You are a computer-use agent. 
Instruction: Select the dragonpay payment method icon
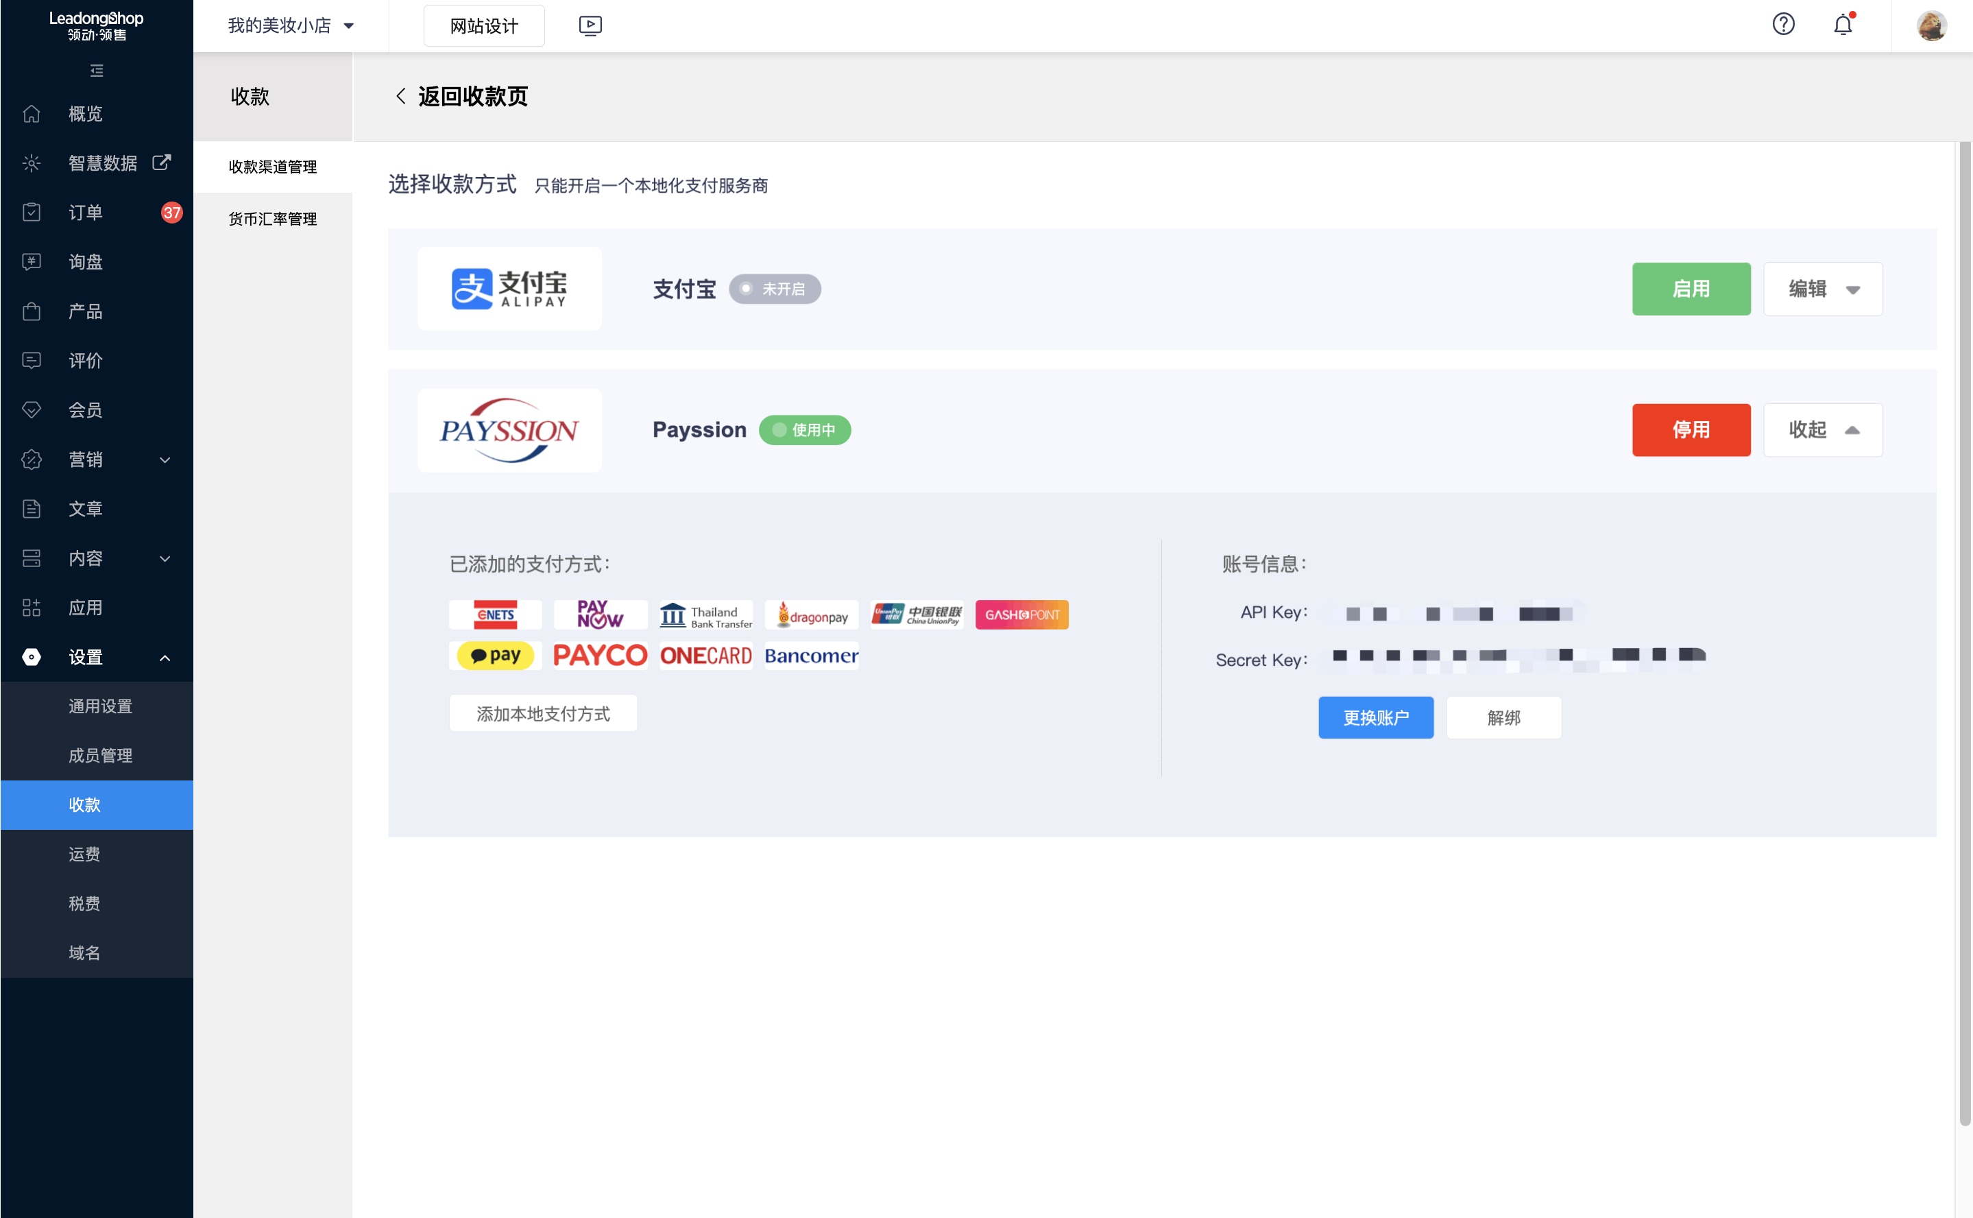[811, 614]
